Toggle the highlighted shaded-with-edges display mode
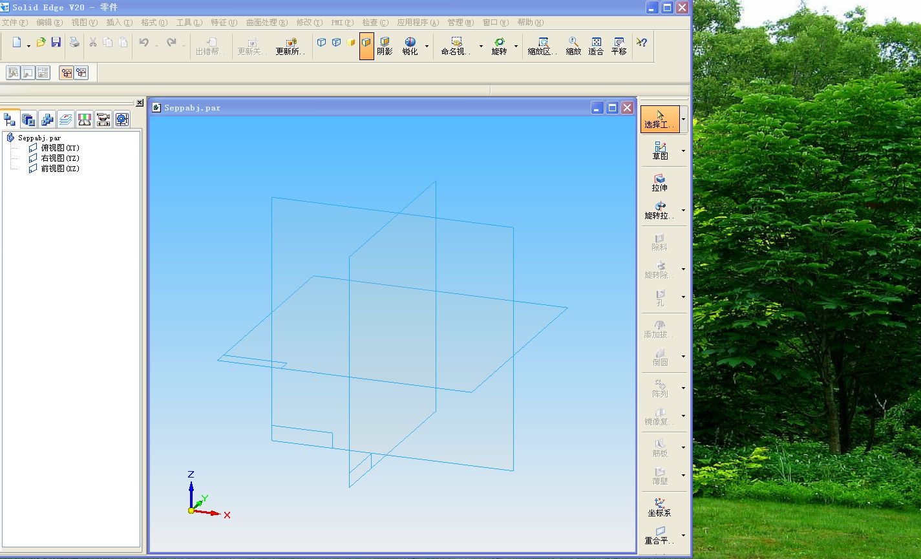 point(366,46)
